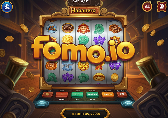Toggle the right glowing blue round button
168x118 pixels.
(128, 104)
